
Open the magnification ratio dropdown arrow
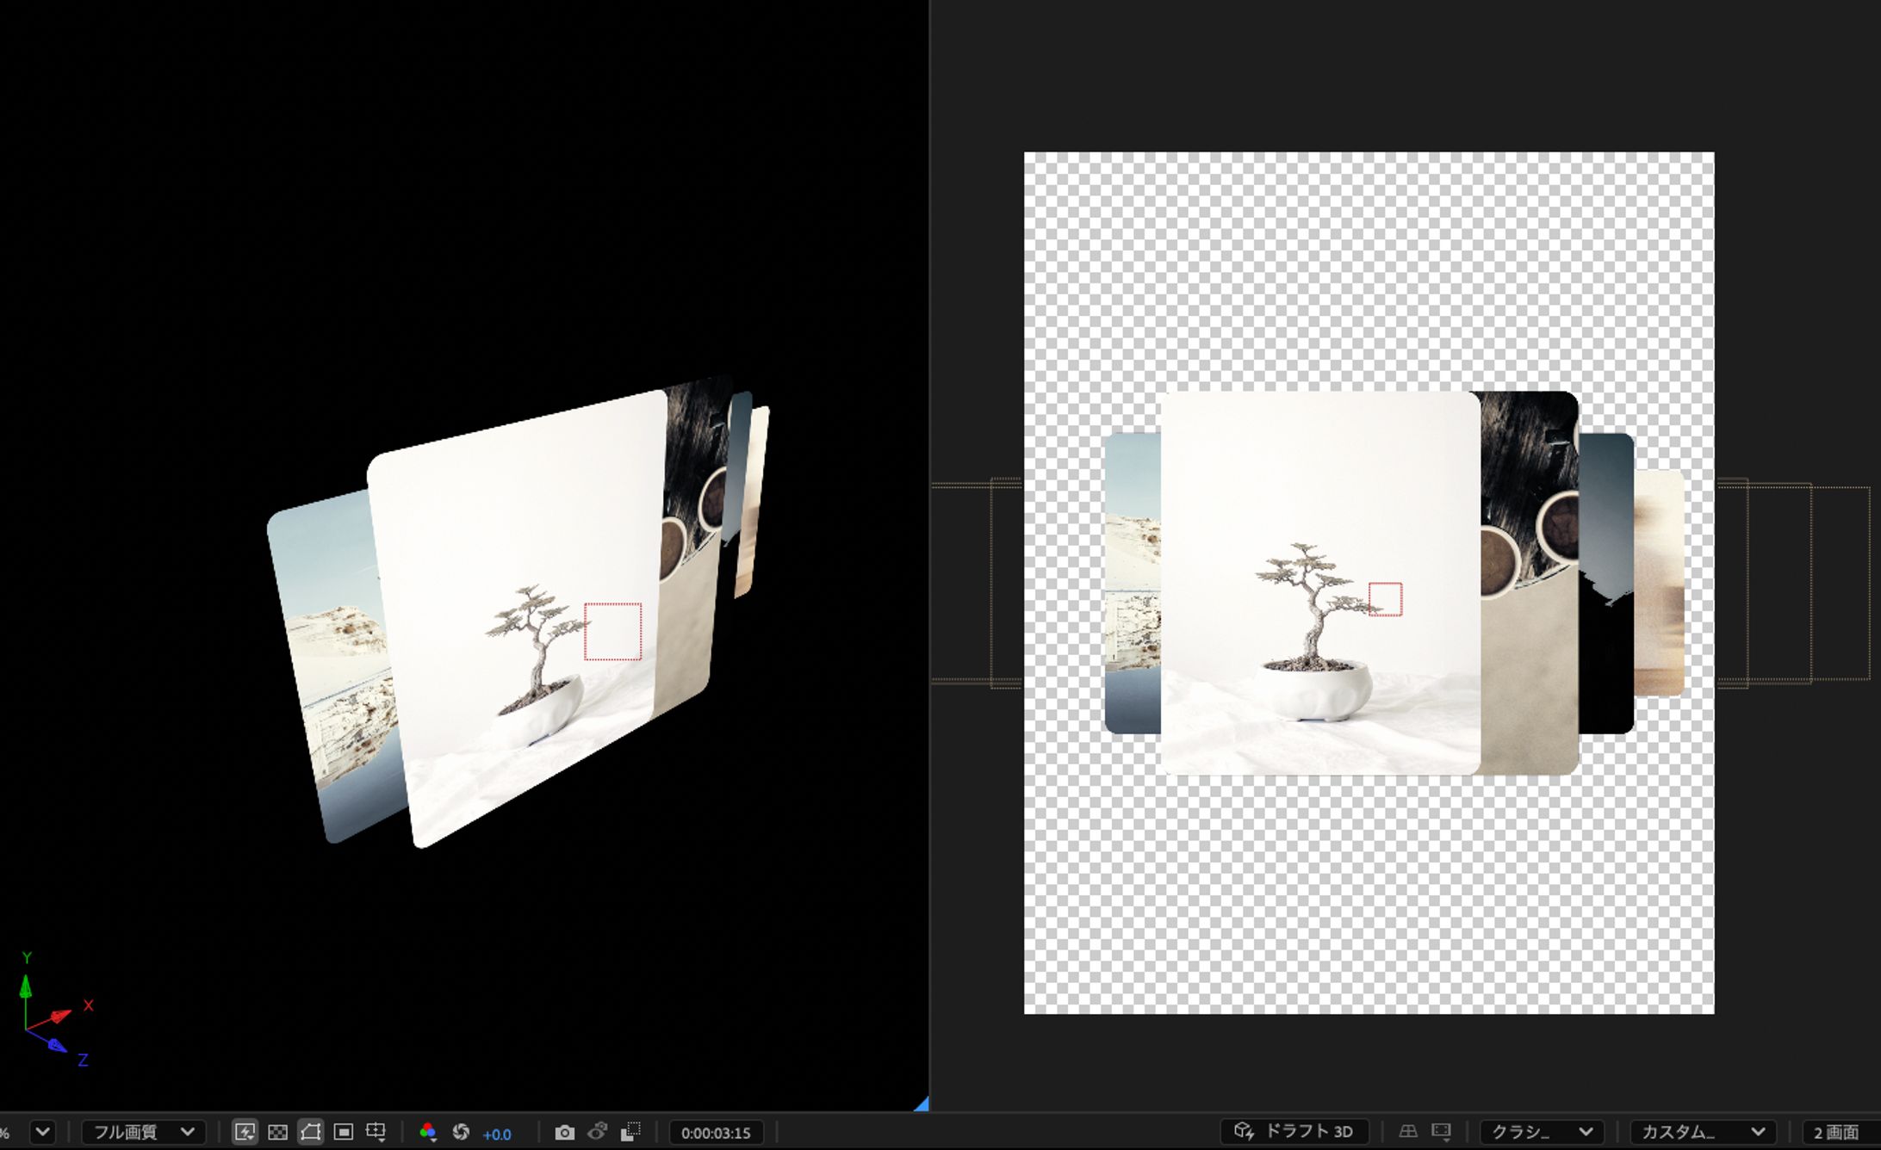42,1131
